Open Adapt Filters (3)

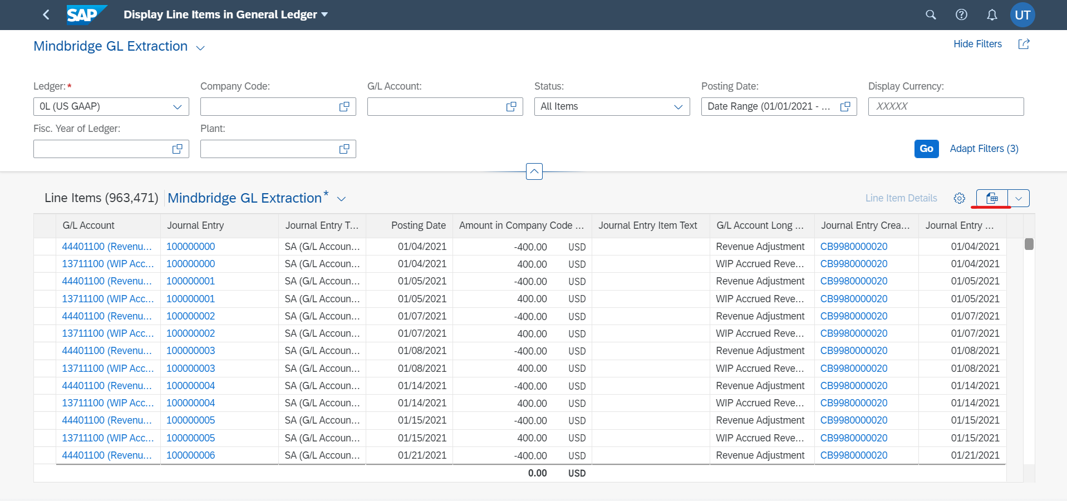pos(984,149)
